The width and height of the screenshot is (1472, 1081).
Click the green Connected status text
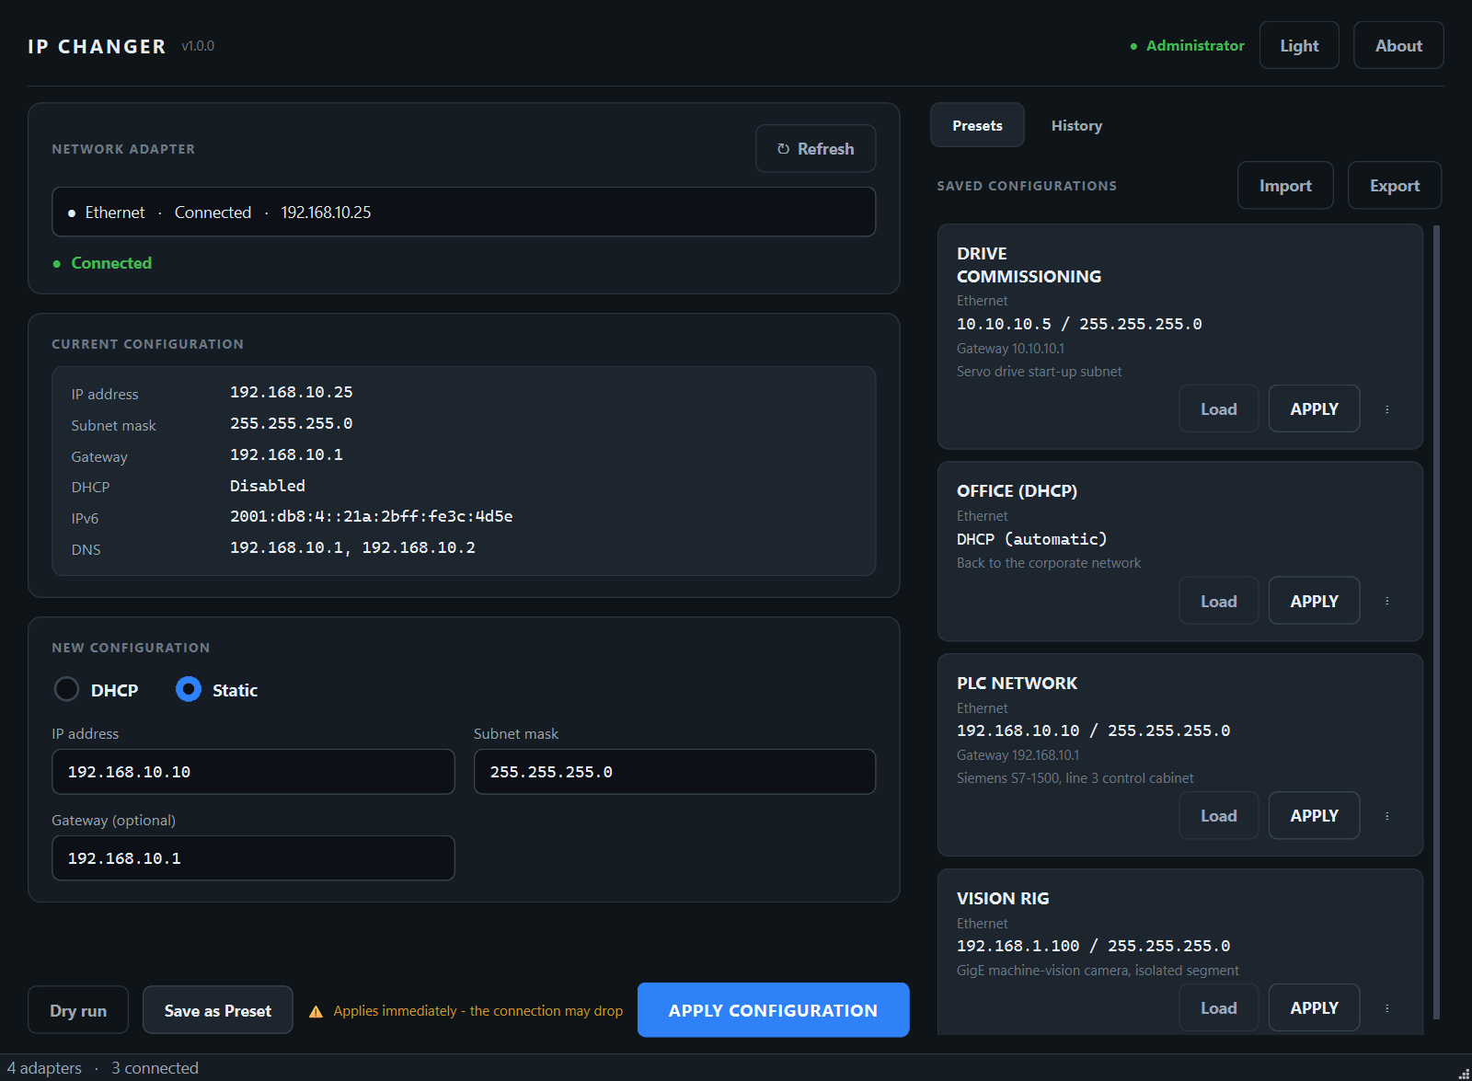click(111, 263)
